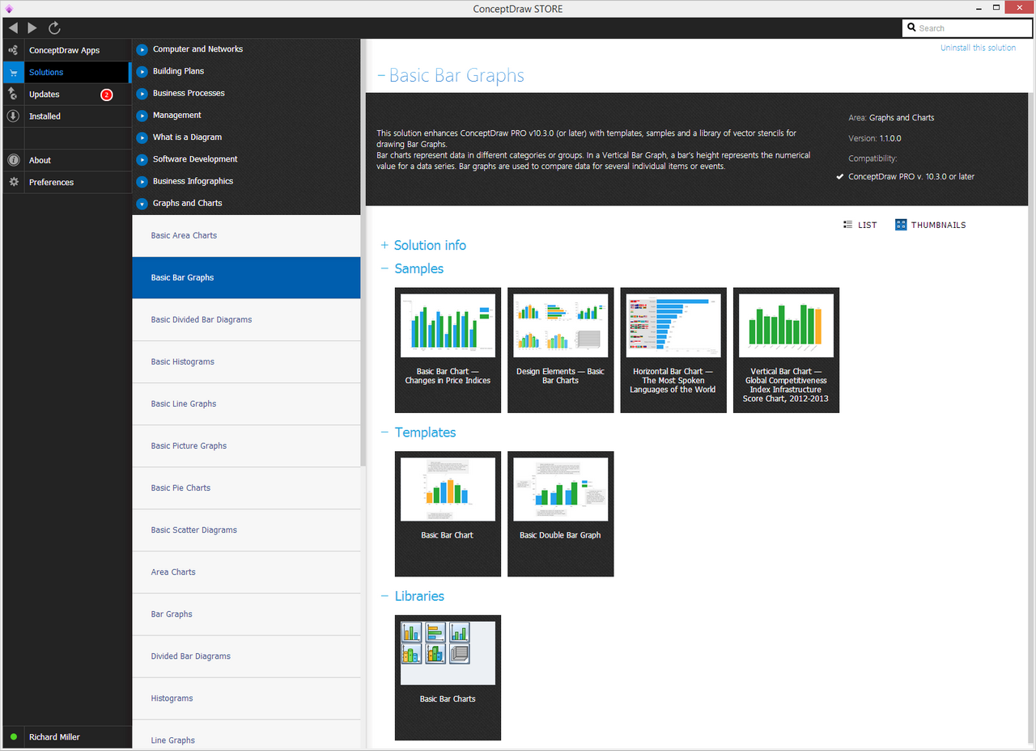Click the Installed download icon
The image size is (1036, 751).
[x=13, y=116]
